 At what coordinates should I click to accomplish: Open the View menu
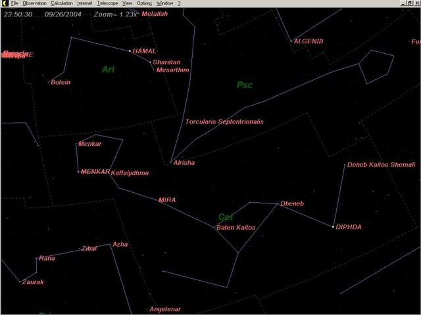pos(128,3)
